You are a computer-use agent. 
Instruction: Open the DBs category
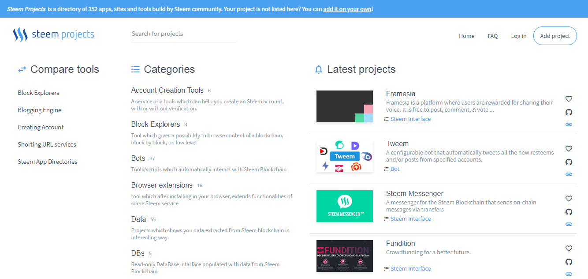[138, 253]
